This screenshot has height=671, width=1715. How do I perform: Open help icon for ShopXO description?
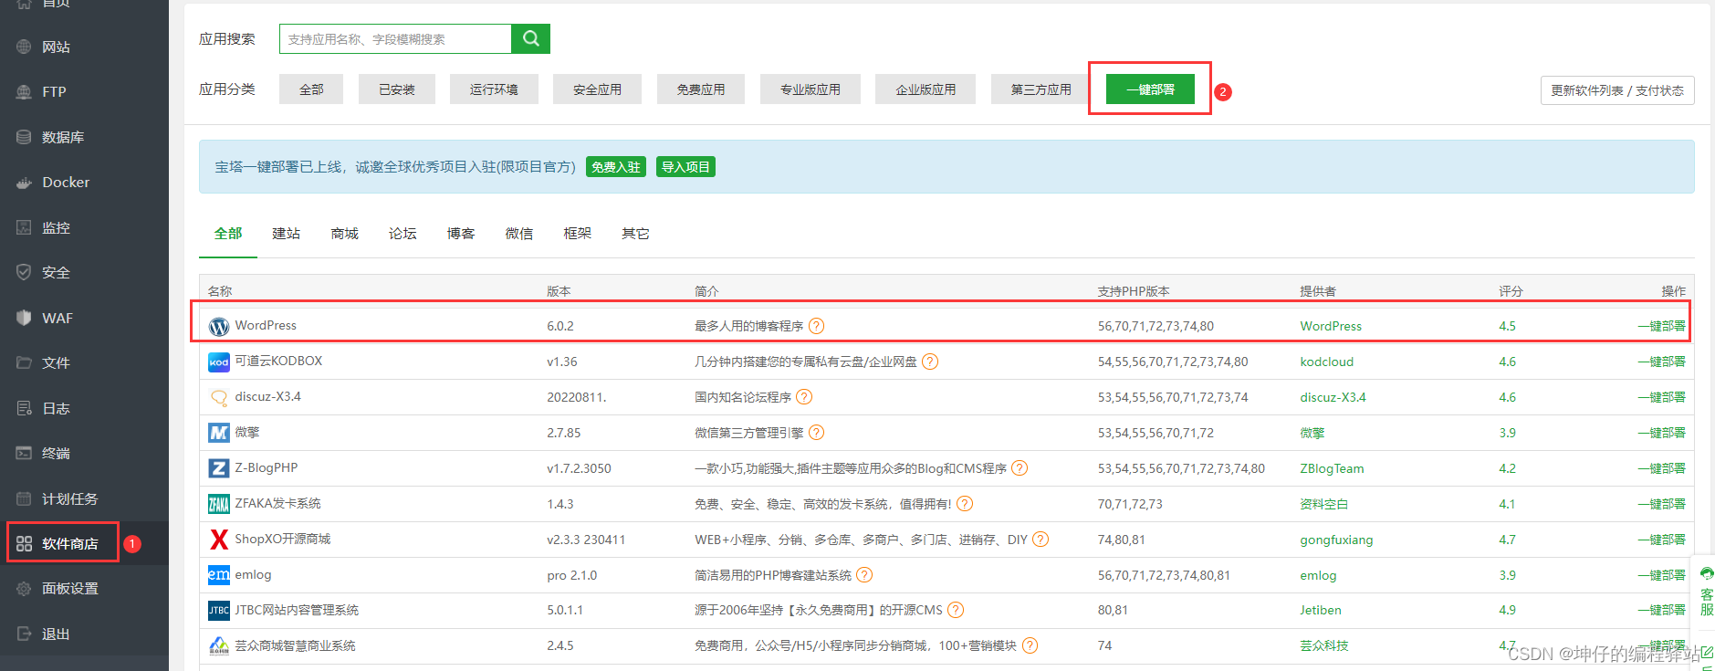coord(1041,540)
